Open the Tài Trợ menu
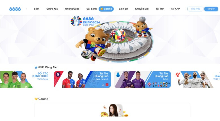This screenshot has height=121, width=220. (160, 9)
